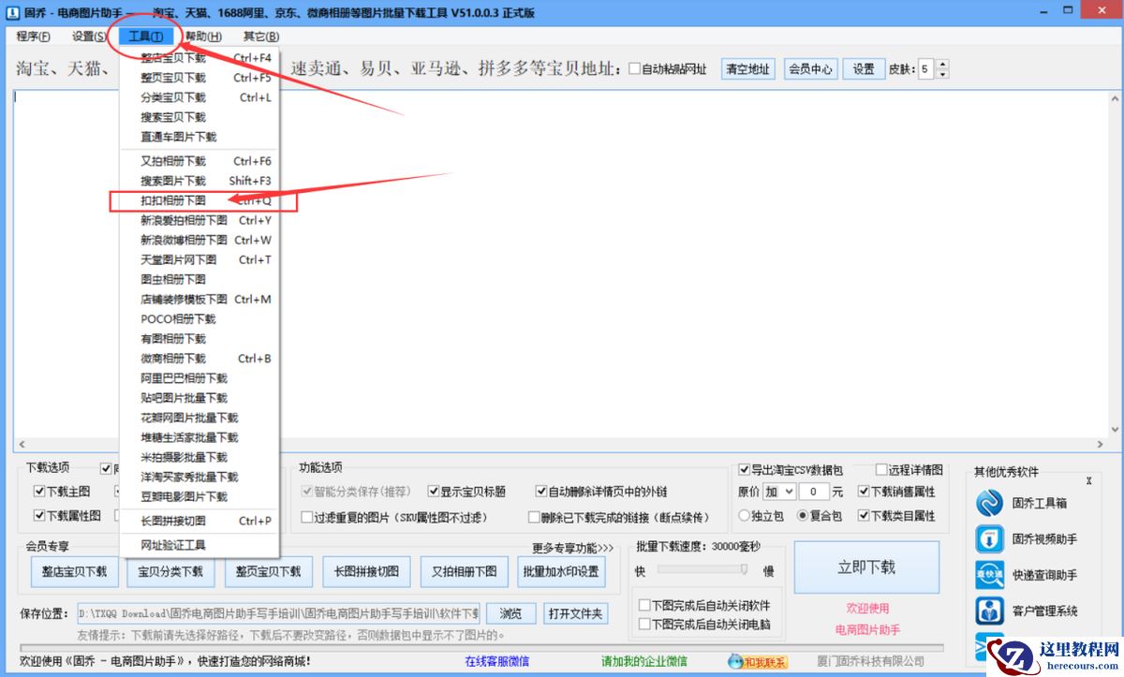Toggle 自动粘贴网址 checkbox
This screenshot has height=677, width=1124.
click(x=635, y=69)
